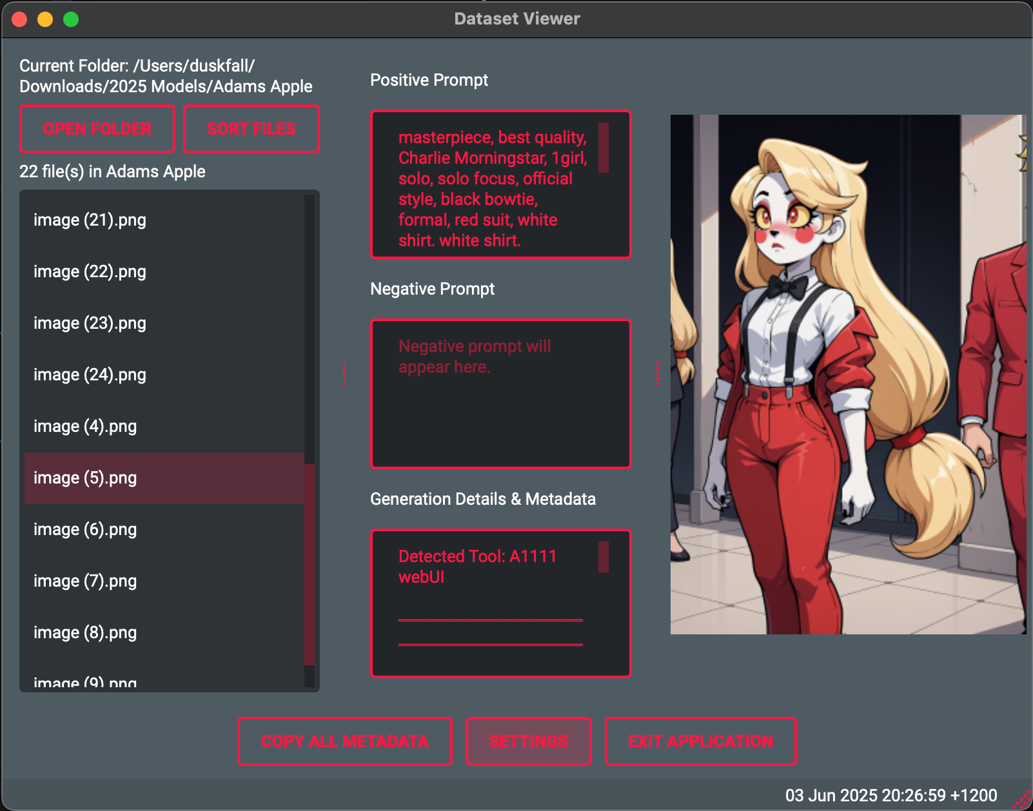The height and width of the screenshot is (811, 1033).
Task: Close the Dataset Viewer window
Action: pyautogui.click(x=19, y=19)
